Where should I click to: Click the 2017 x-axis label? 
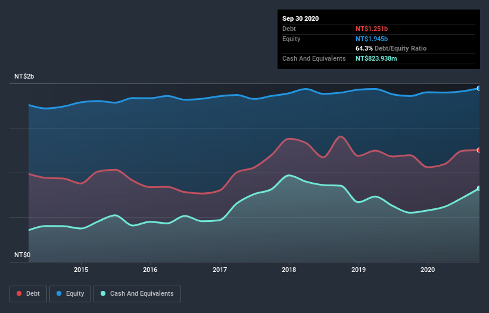pos(220,270)
